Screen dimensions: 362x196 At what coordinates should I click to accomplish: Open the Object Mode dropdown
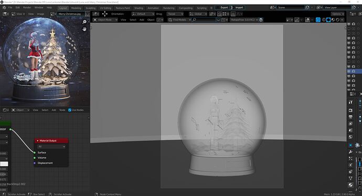coord(105,20)
